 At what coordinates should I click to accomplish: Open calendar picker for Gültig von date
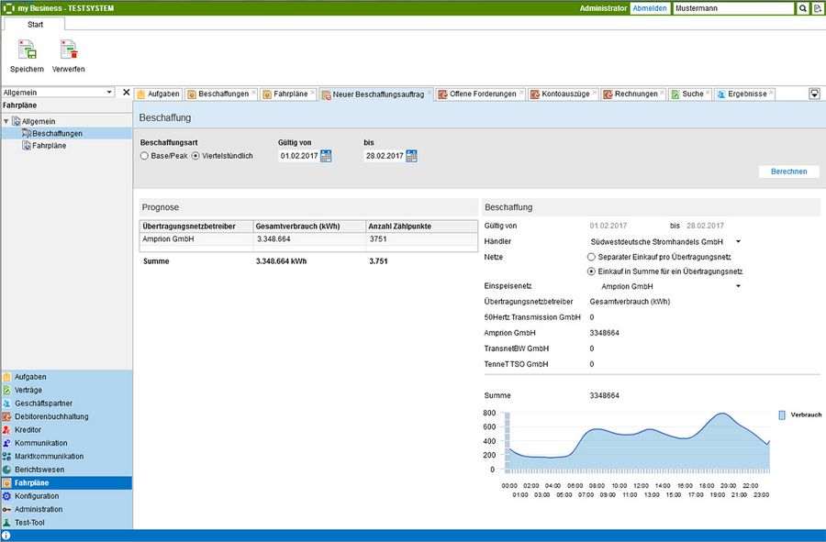326,156
